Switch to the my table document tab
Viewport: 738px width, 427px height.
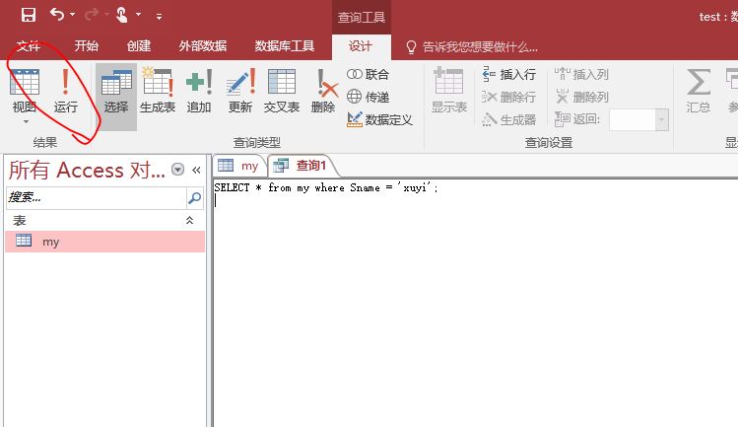click(239, 166)
